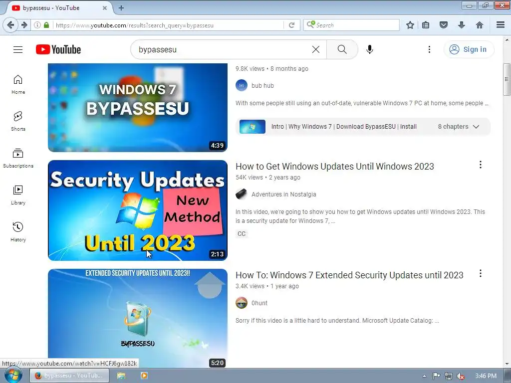
Task: Open History in the sidebar
Action: click(18, 232)
